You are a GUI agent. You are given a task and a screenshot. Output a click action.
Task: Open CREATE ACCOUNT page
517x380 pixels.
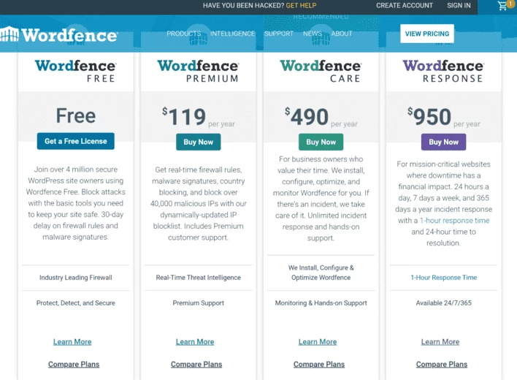(405, 6)
